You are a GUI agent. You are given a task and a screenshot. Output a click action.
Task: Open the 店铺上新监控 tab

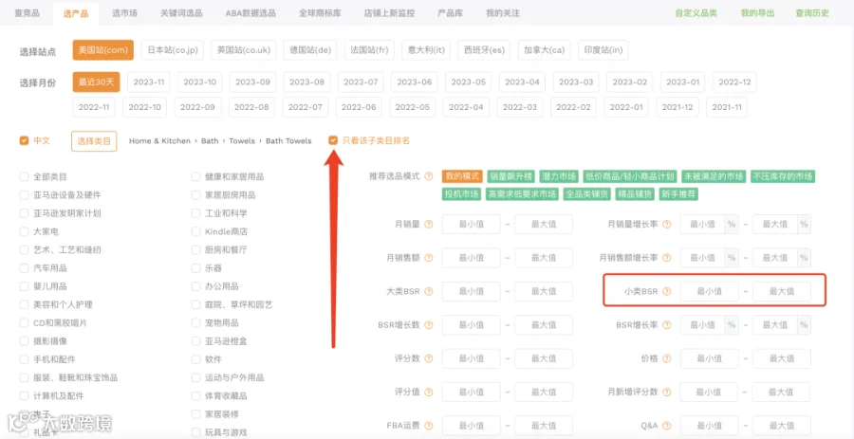(389, 13)
